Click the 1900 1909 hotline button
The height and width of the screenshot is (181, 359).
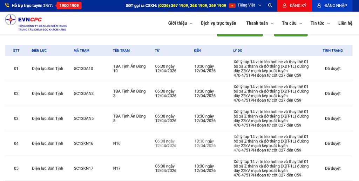point(69,6)
